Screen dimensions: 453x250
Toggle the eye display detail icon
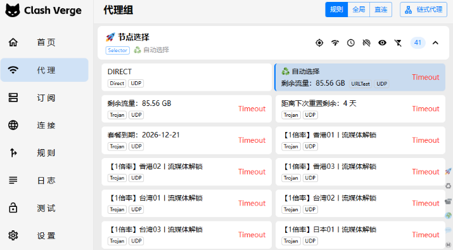(x=382, y=43)
